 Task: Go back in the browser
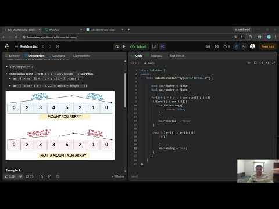pyautogui.click(x=3, y=37)
